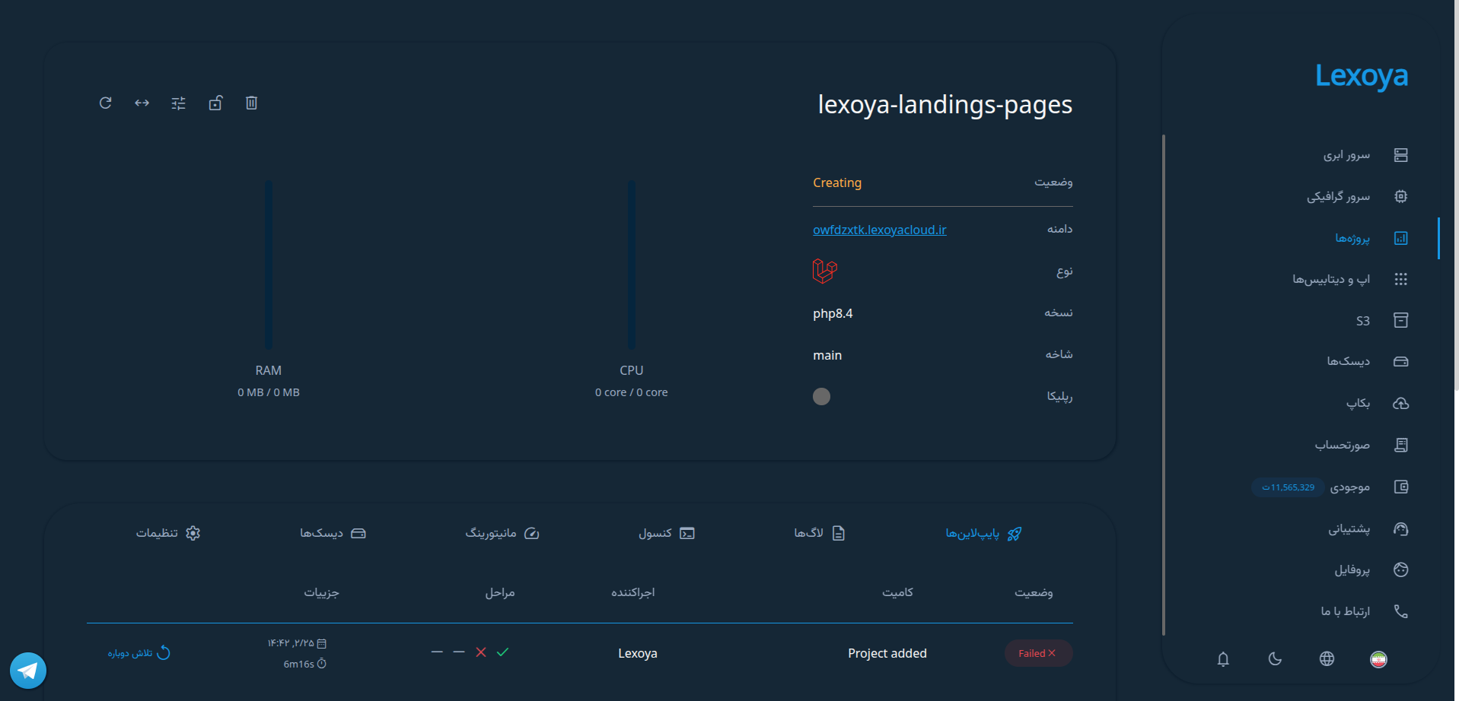Click the green check pipeline stage

502,652
